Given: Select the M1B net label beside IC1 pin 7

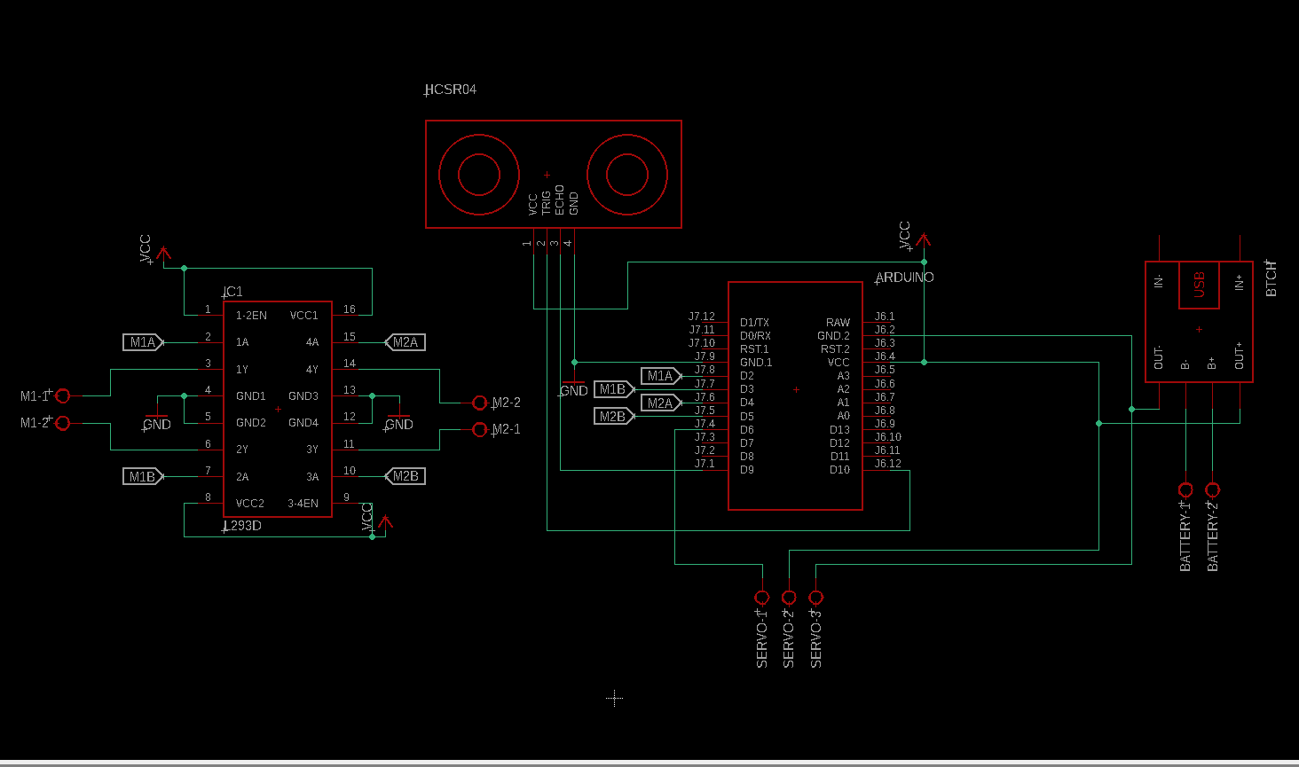Looking at the screenshot, I should pos(143,477).
